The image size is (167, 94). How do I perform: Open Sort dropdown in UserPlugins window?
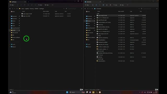40,5
